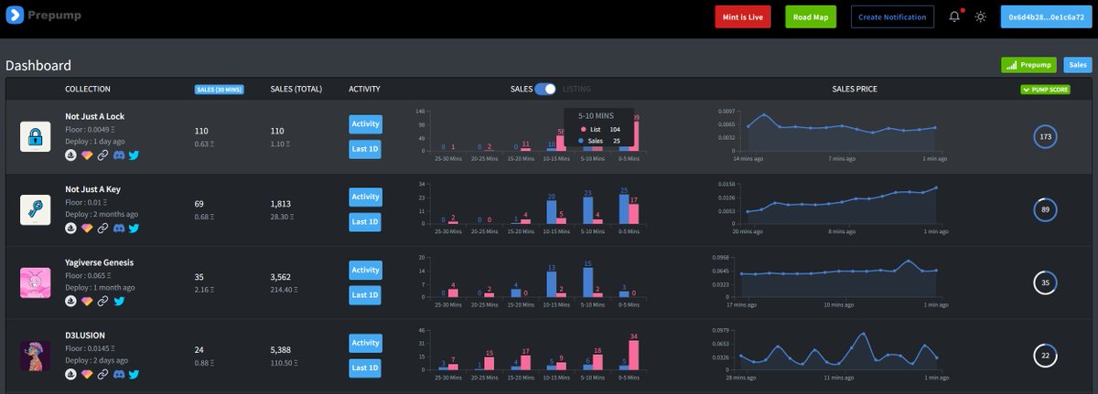Click the pump score circle showing 173

click(1045, 137)
